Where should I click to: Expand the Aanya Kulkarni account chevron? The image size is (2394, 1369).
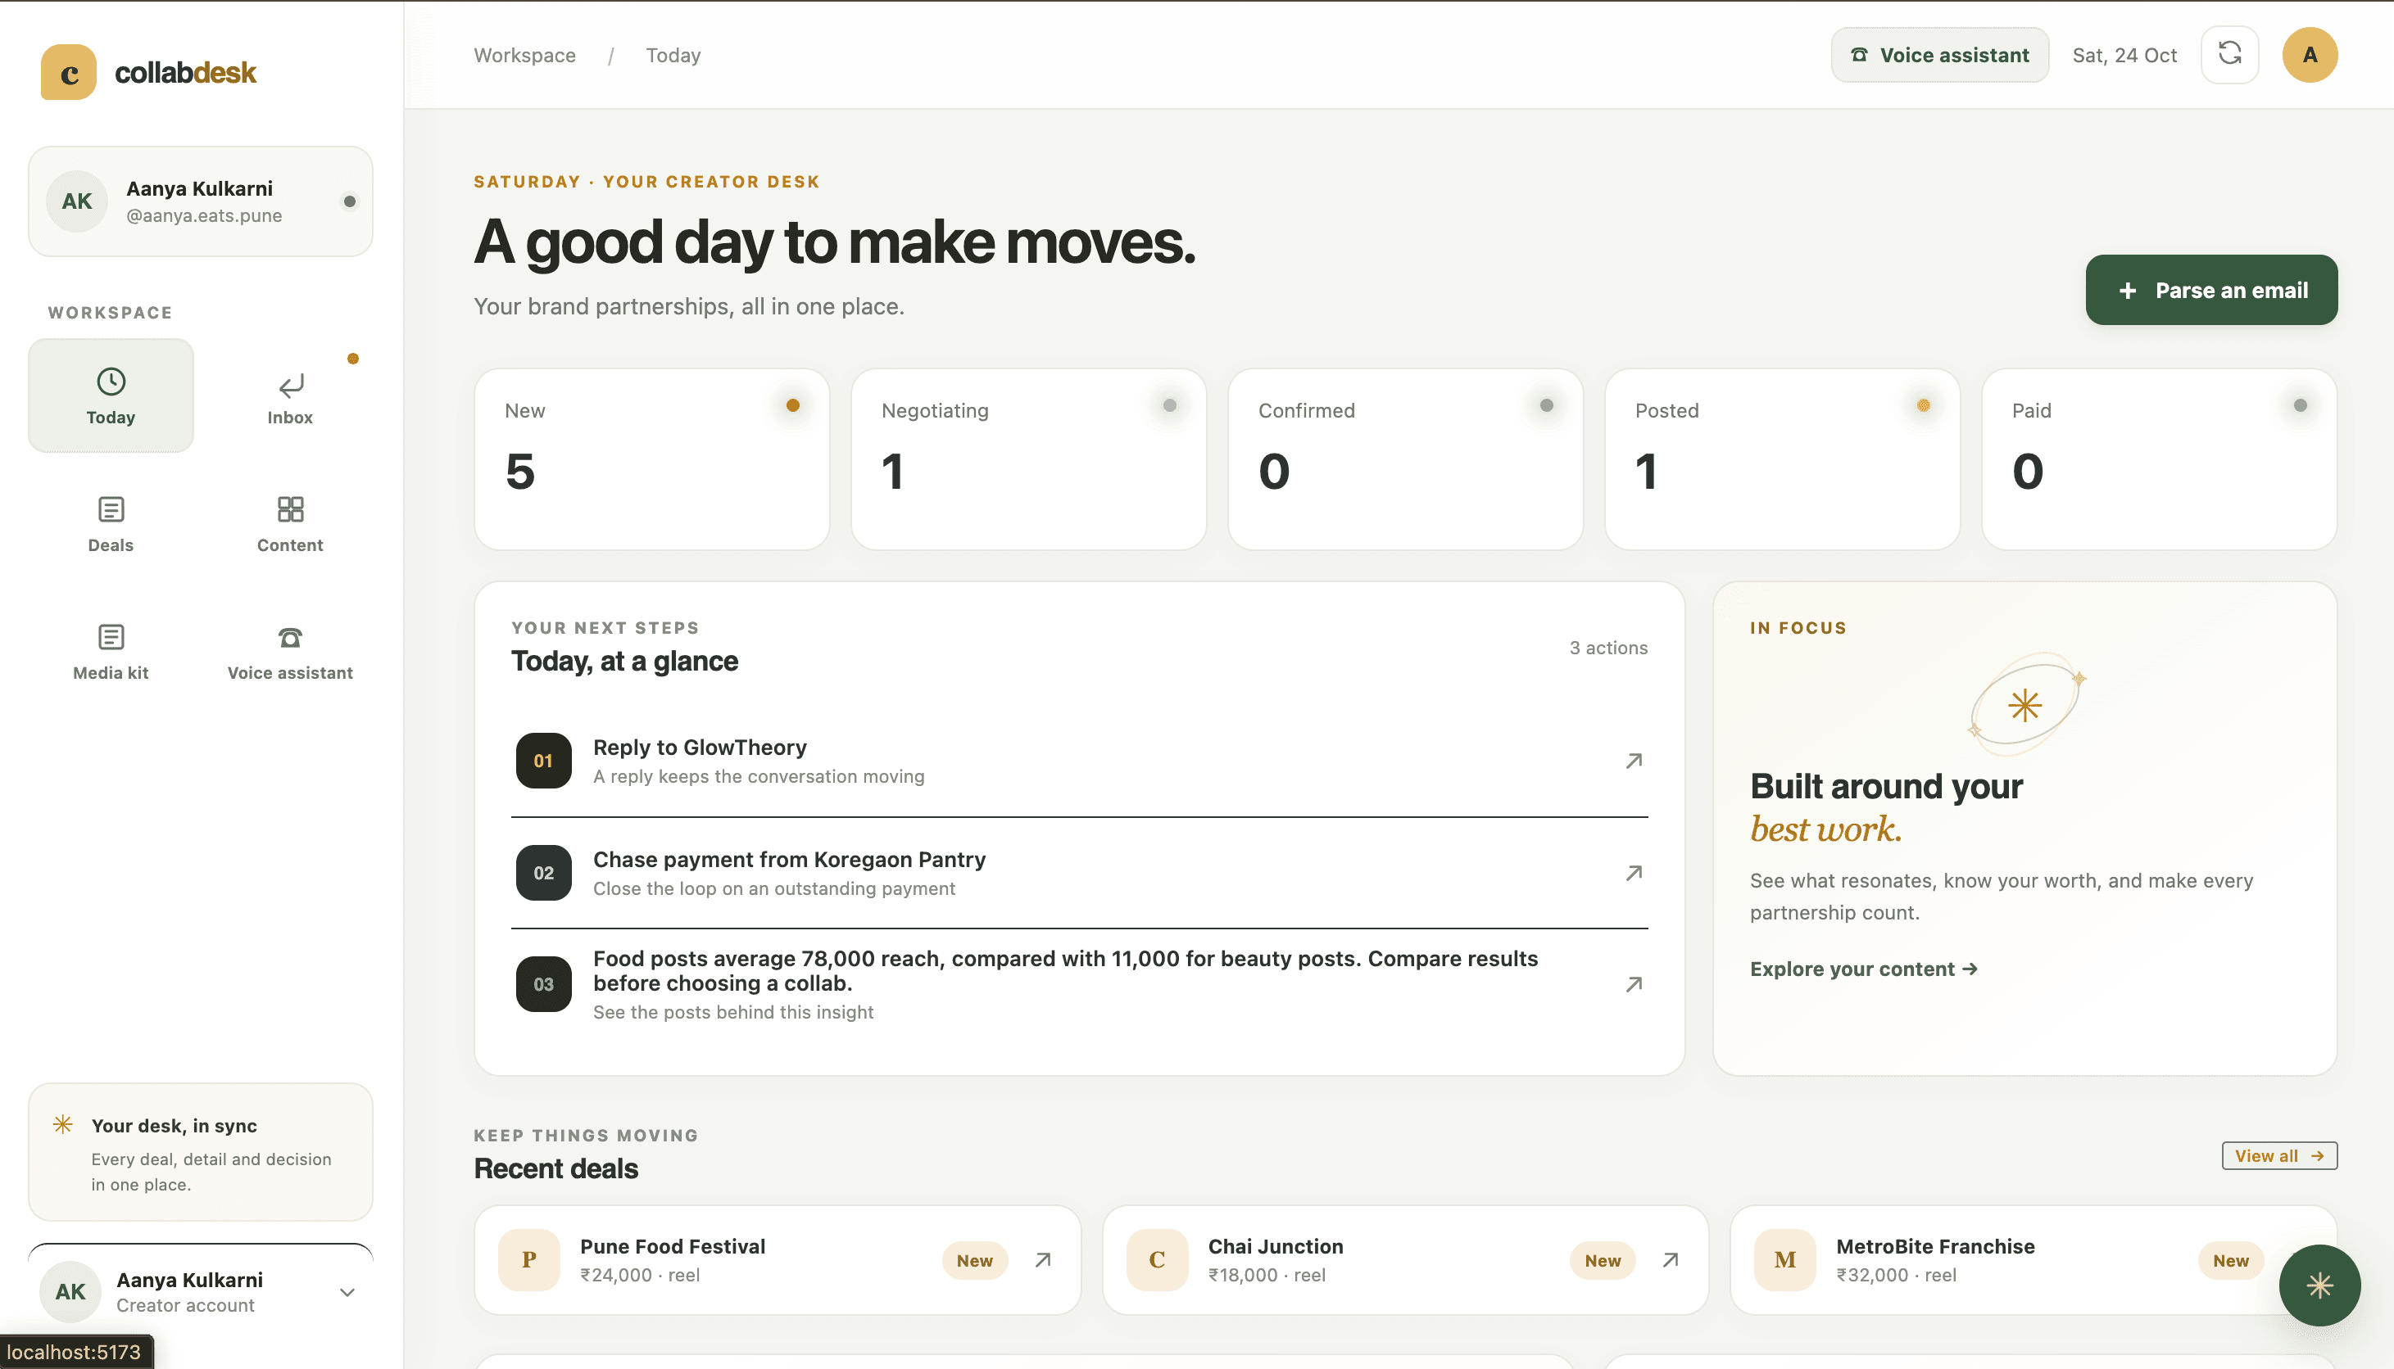[347, 1292]
